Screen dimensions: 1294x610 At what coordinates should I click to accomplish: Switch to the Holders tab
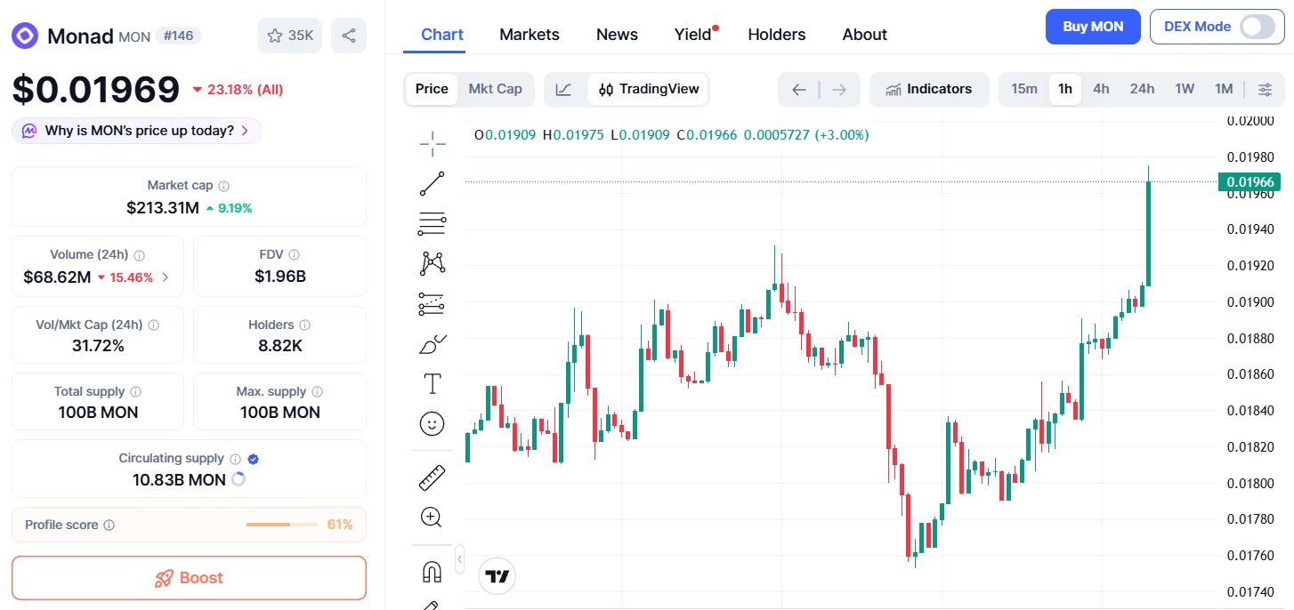pyautogui.click(x=777, y=35)
